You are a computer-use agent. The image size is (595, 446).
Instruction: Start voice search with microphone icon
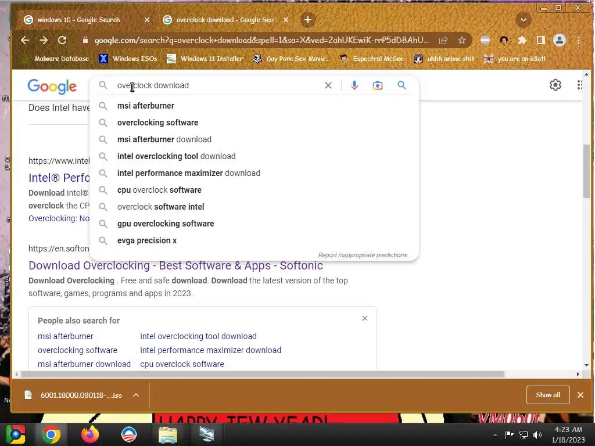354,85
